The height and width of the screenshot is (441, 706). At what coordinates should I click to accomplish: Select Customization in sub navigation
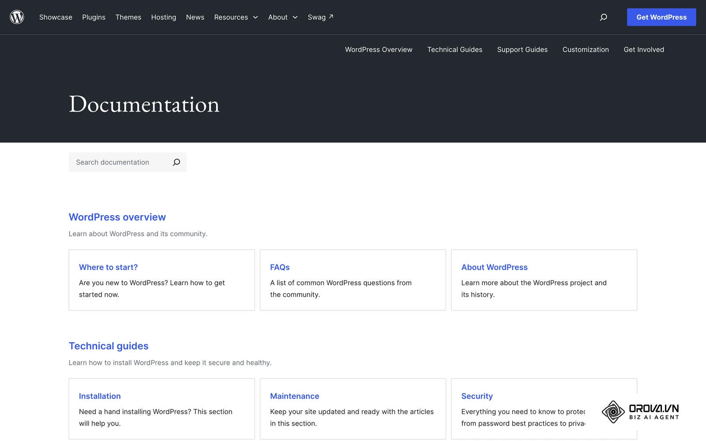[x=586, y=49]
